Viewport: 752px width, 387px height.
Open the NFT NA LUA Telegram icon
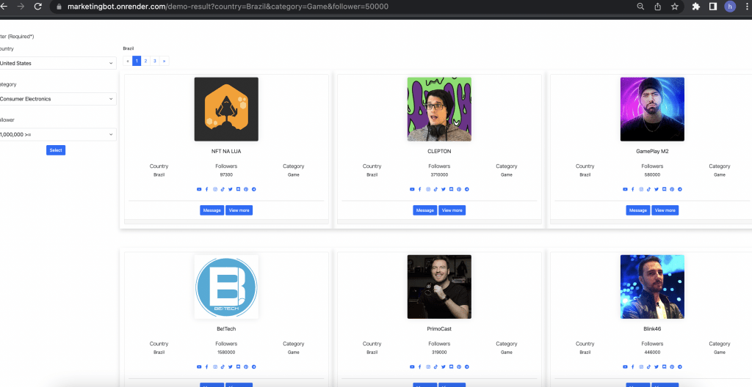tap(253, 189)
